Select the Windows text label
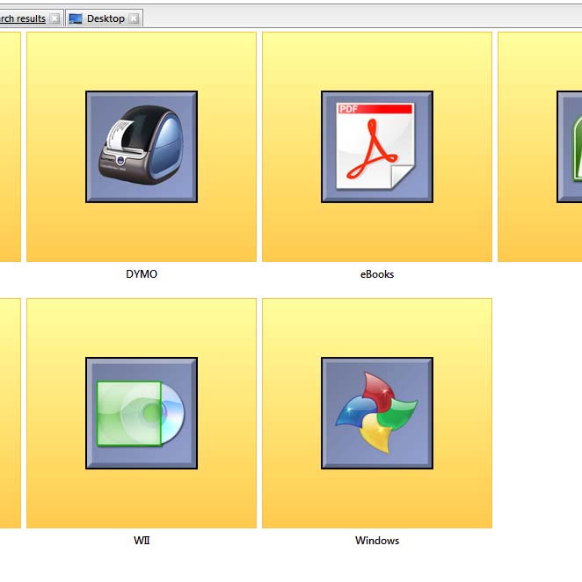 point(377,541)
